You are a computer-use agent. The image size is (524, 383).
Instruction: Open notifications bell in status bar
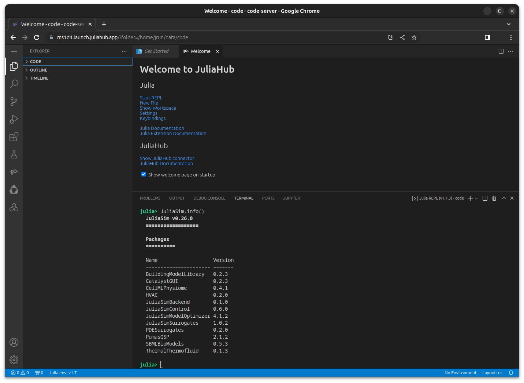(x=511, y=373)
